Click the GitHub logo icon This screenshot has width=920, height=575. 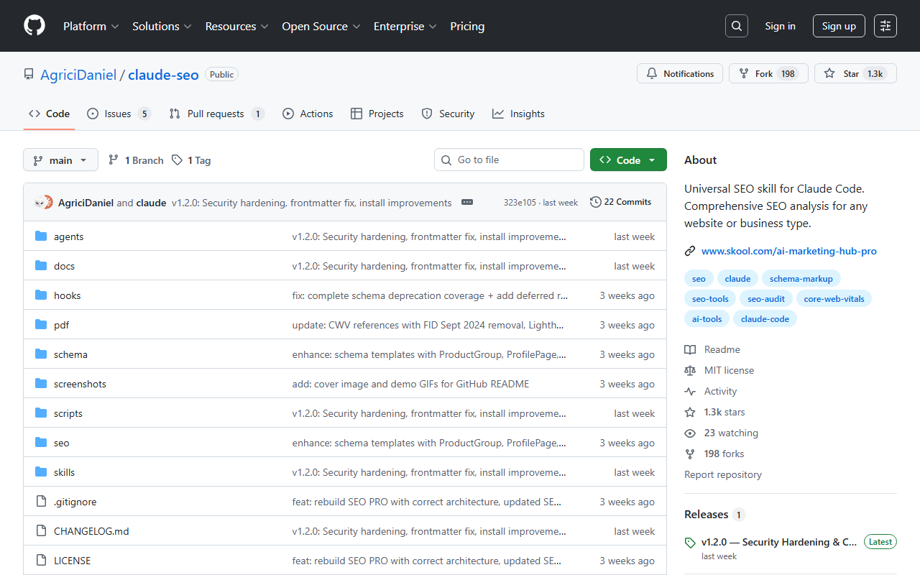tap(34, 26)
